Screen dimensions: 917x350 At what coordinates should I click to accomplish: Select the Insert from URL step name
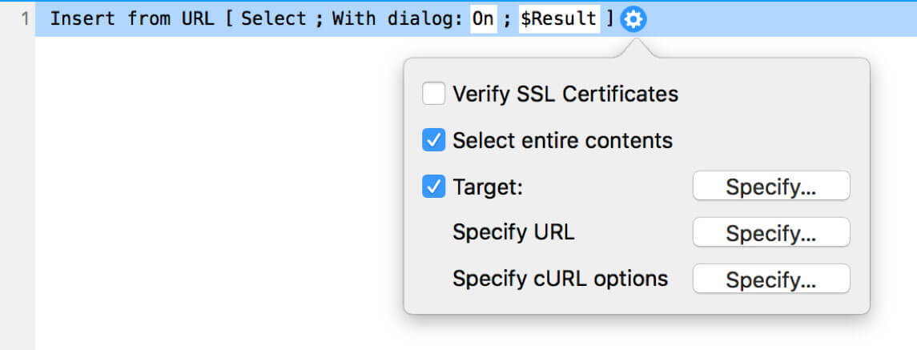131,19
